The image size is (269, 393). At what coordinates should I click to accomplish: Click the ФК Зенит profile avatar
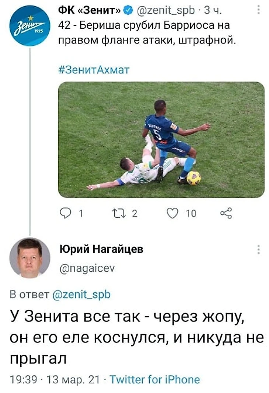coord(29,26)
